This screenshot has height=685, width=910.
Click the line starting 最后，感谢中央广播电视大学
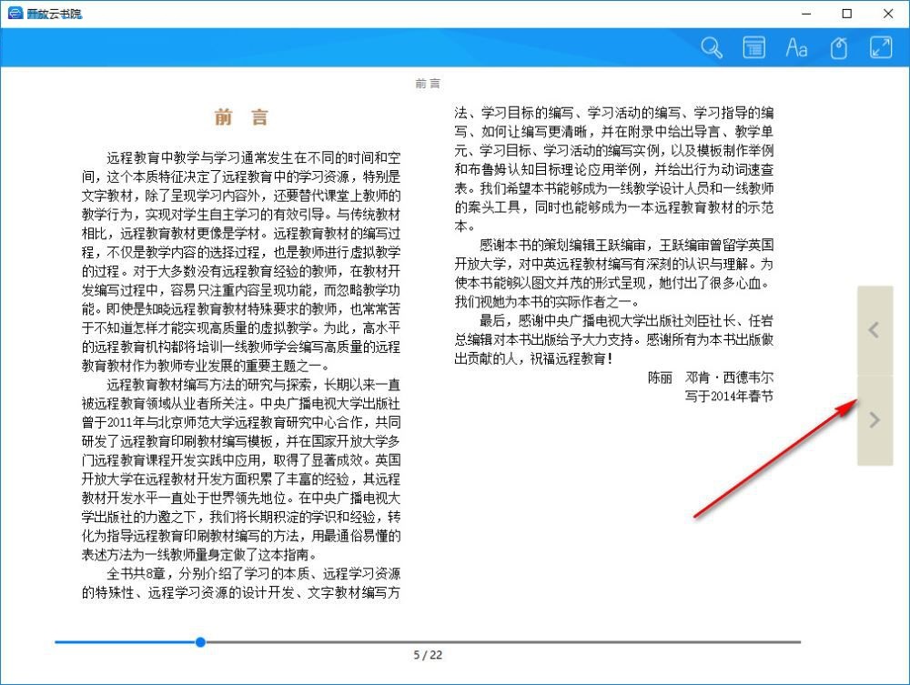click(627, 320)
